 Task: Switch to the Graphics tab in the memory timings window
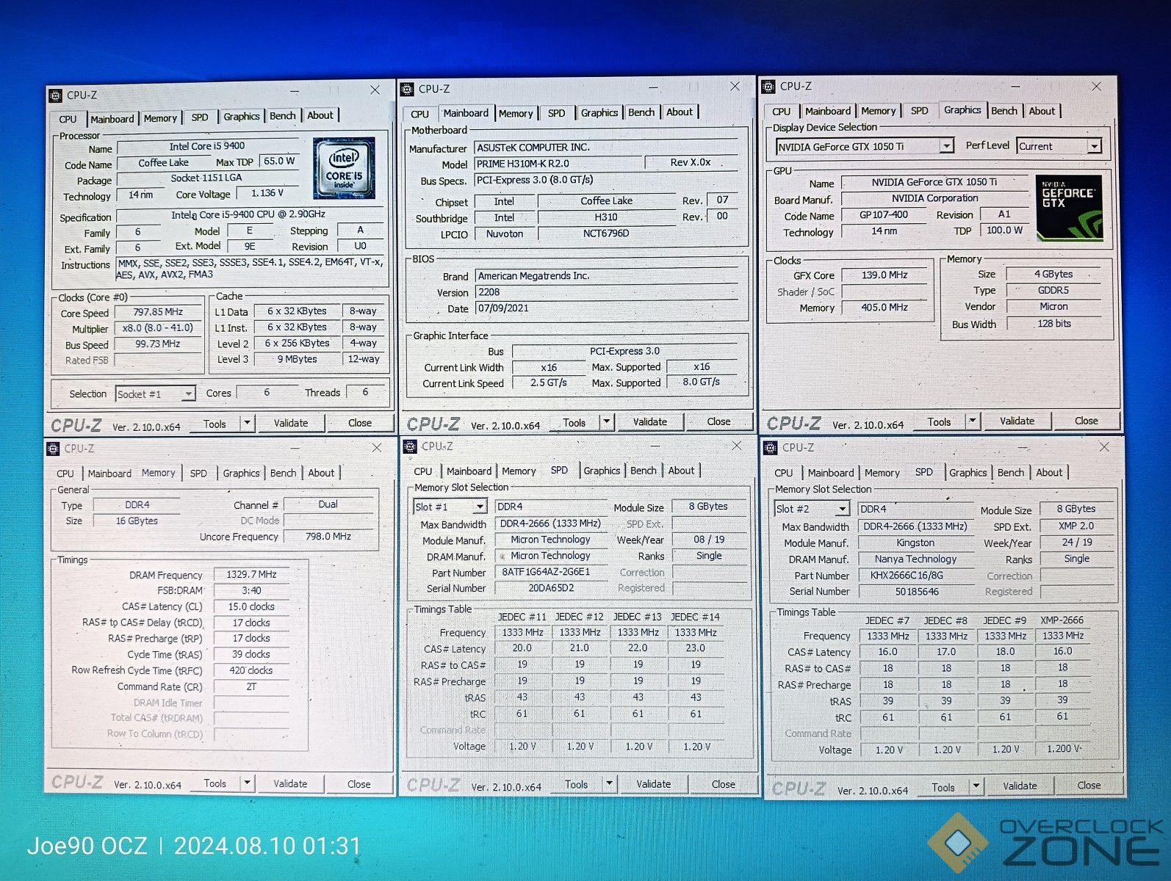(242, 474)
